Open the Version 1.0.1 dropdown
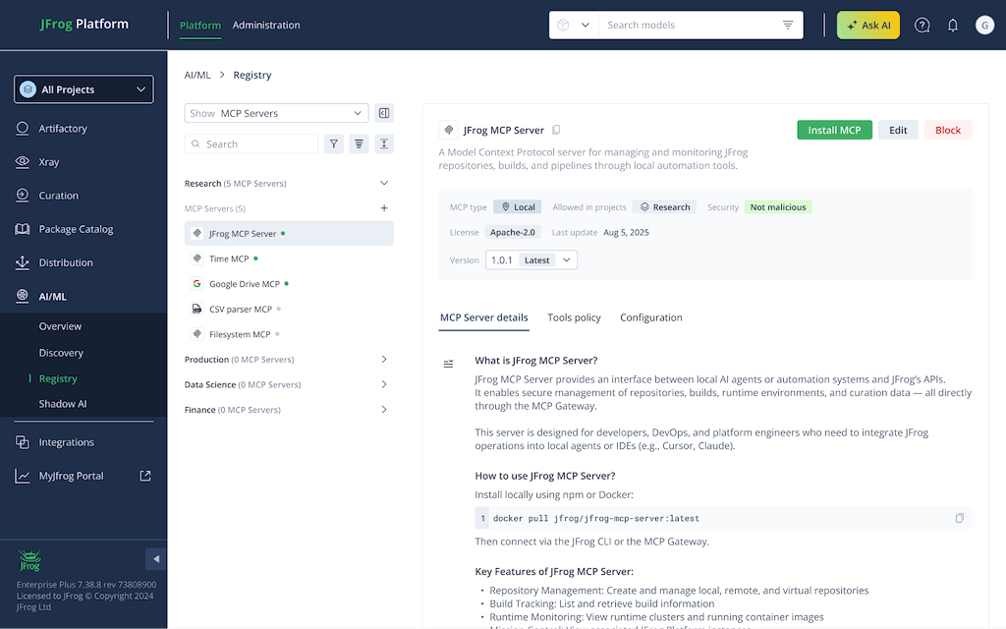The width and height of the screenshot is (1006, 629). point(531,260)
